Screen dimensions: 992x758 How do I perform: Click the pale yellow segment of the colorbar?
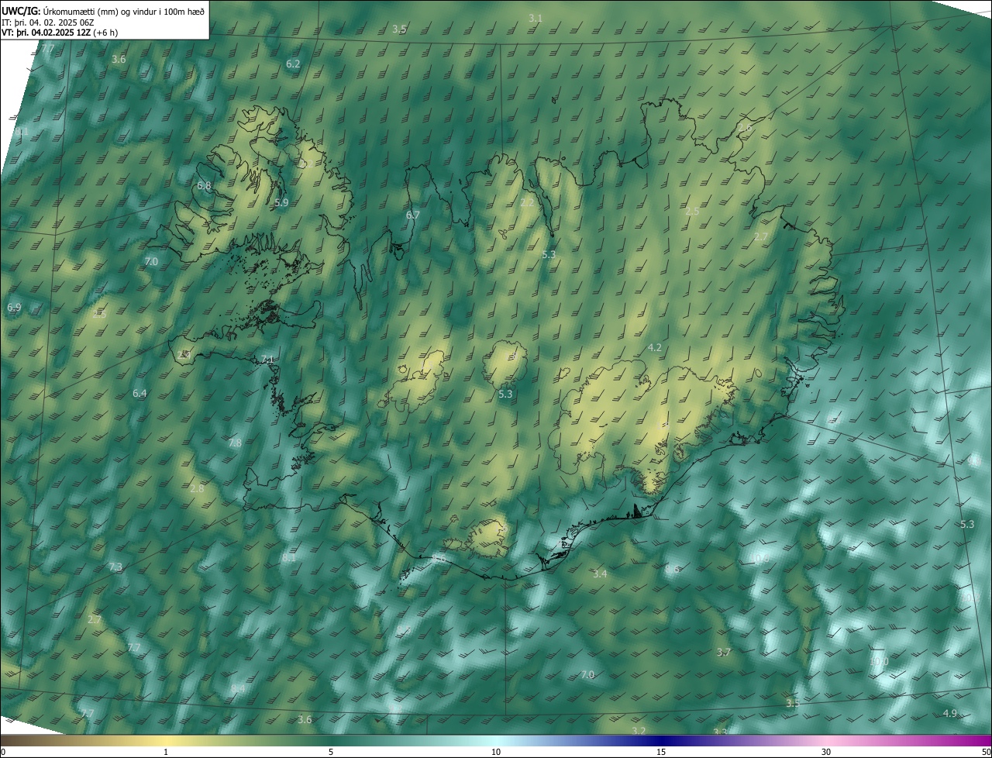coord(167,740)
